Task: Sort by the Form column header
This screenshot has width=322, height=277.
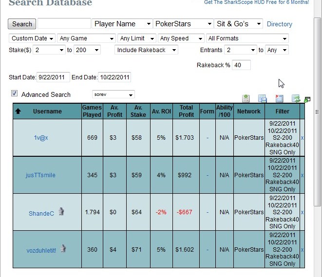Action: 207,111
